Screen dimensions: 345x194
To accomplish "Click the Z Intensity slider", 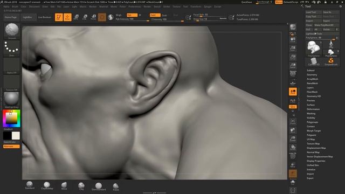I will [x=167, y=19].
